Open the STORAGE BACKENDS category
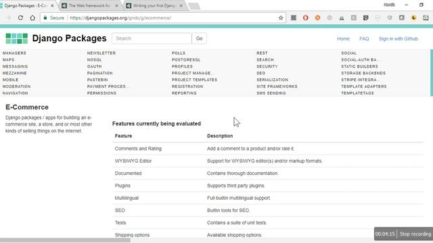 point(363,74)
